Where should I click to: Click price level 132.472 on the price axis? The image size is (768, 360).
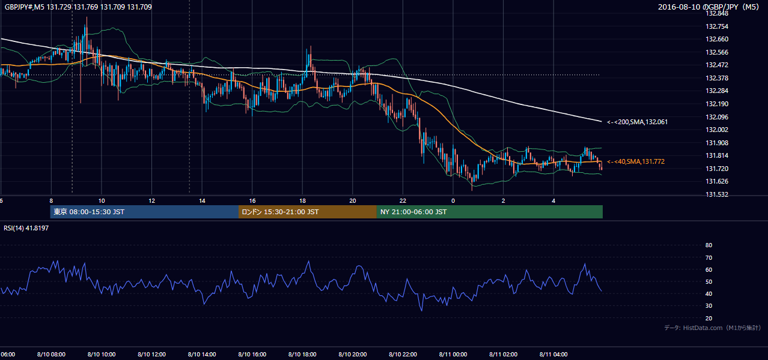(716, 65)
